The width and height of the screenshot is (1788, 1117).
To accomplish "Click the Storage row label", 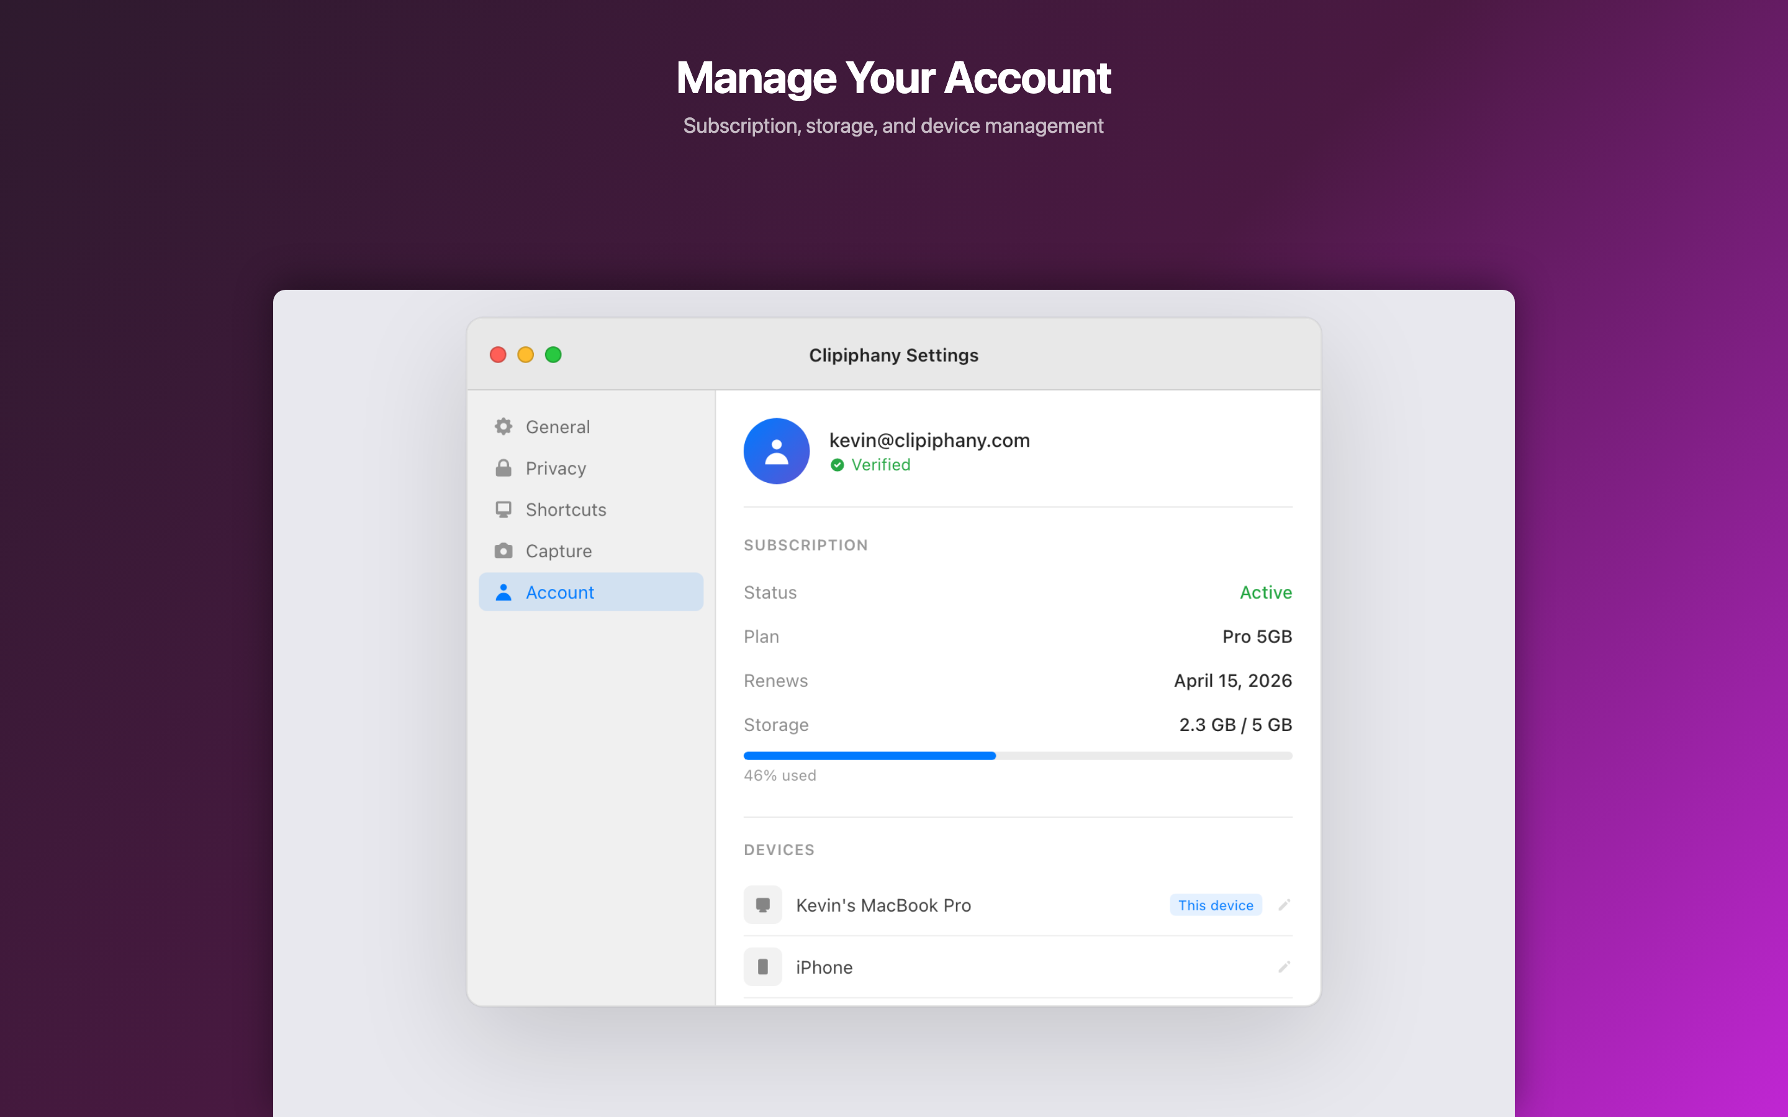I will 776,725.
